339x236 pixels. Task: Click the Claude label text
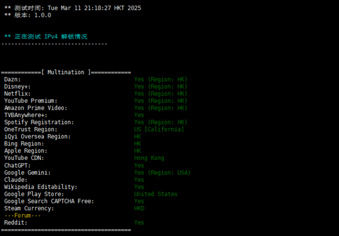point(16,180)
